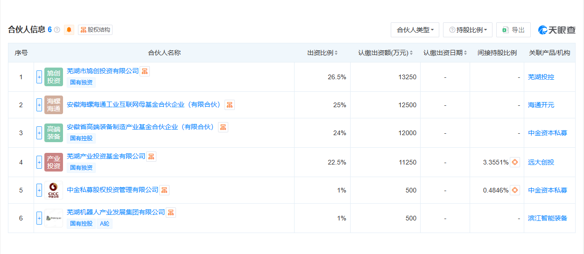Screen dimensions: 584x254
Task: Open 中金私募股权投资管理有限公司 link
Action: pos(113,190)
